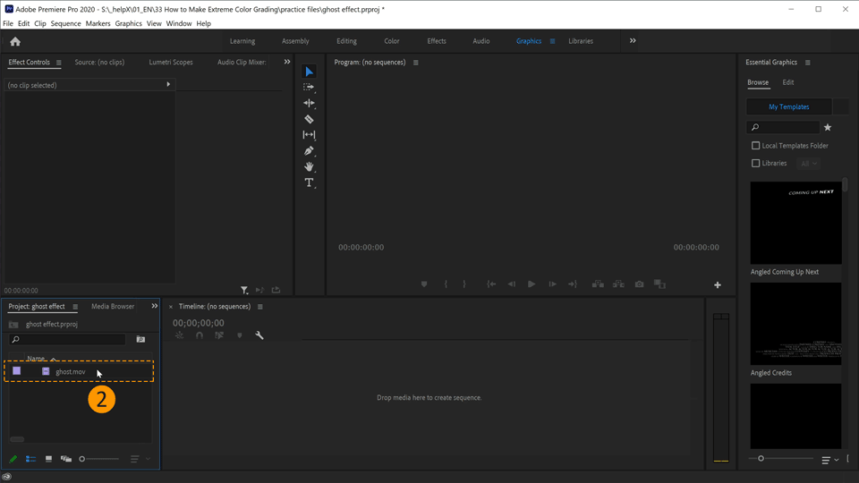Switch to the Color workspace
This screenshot has height=483, width=859.
coord(392,41)
